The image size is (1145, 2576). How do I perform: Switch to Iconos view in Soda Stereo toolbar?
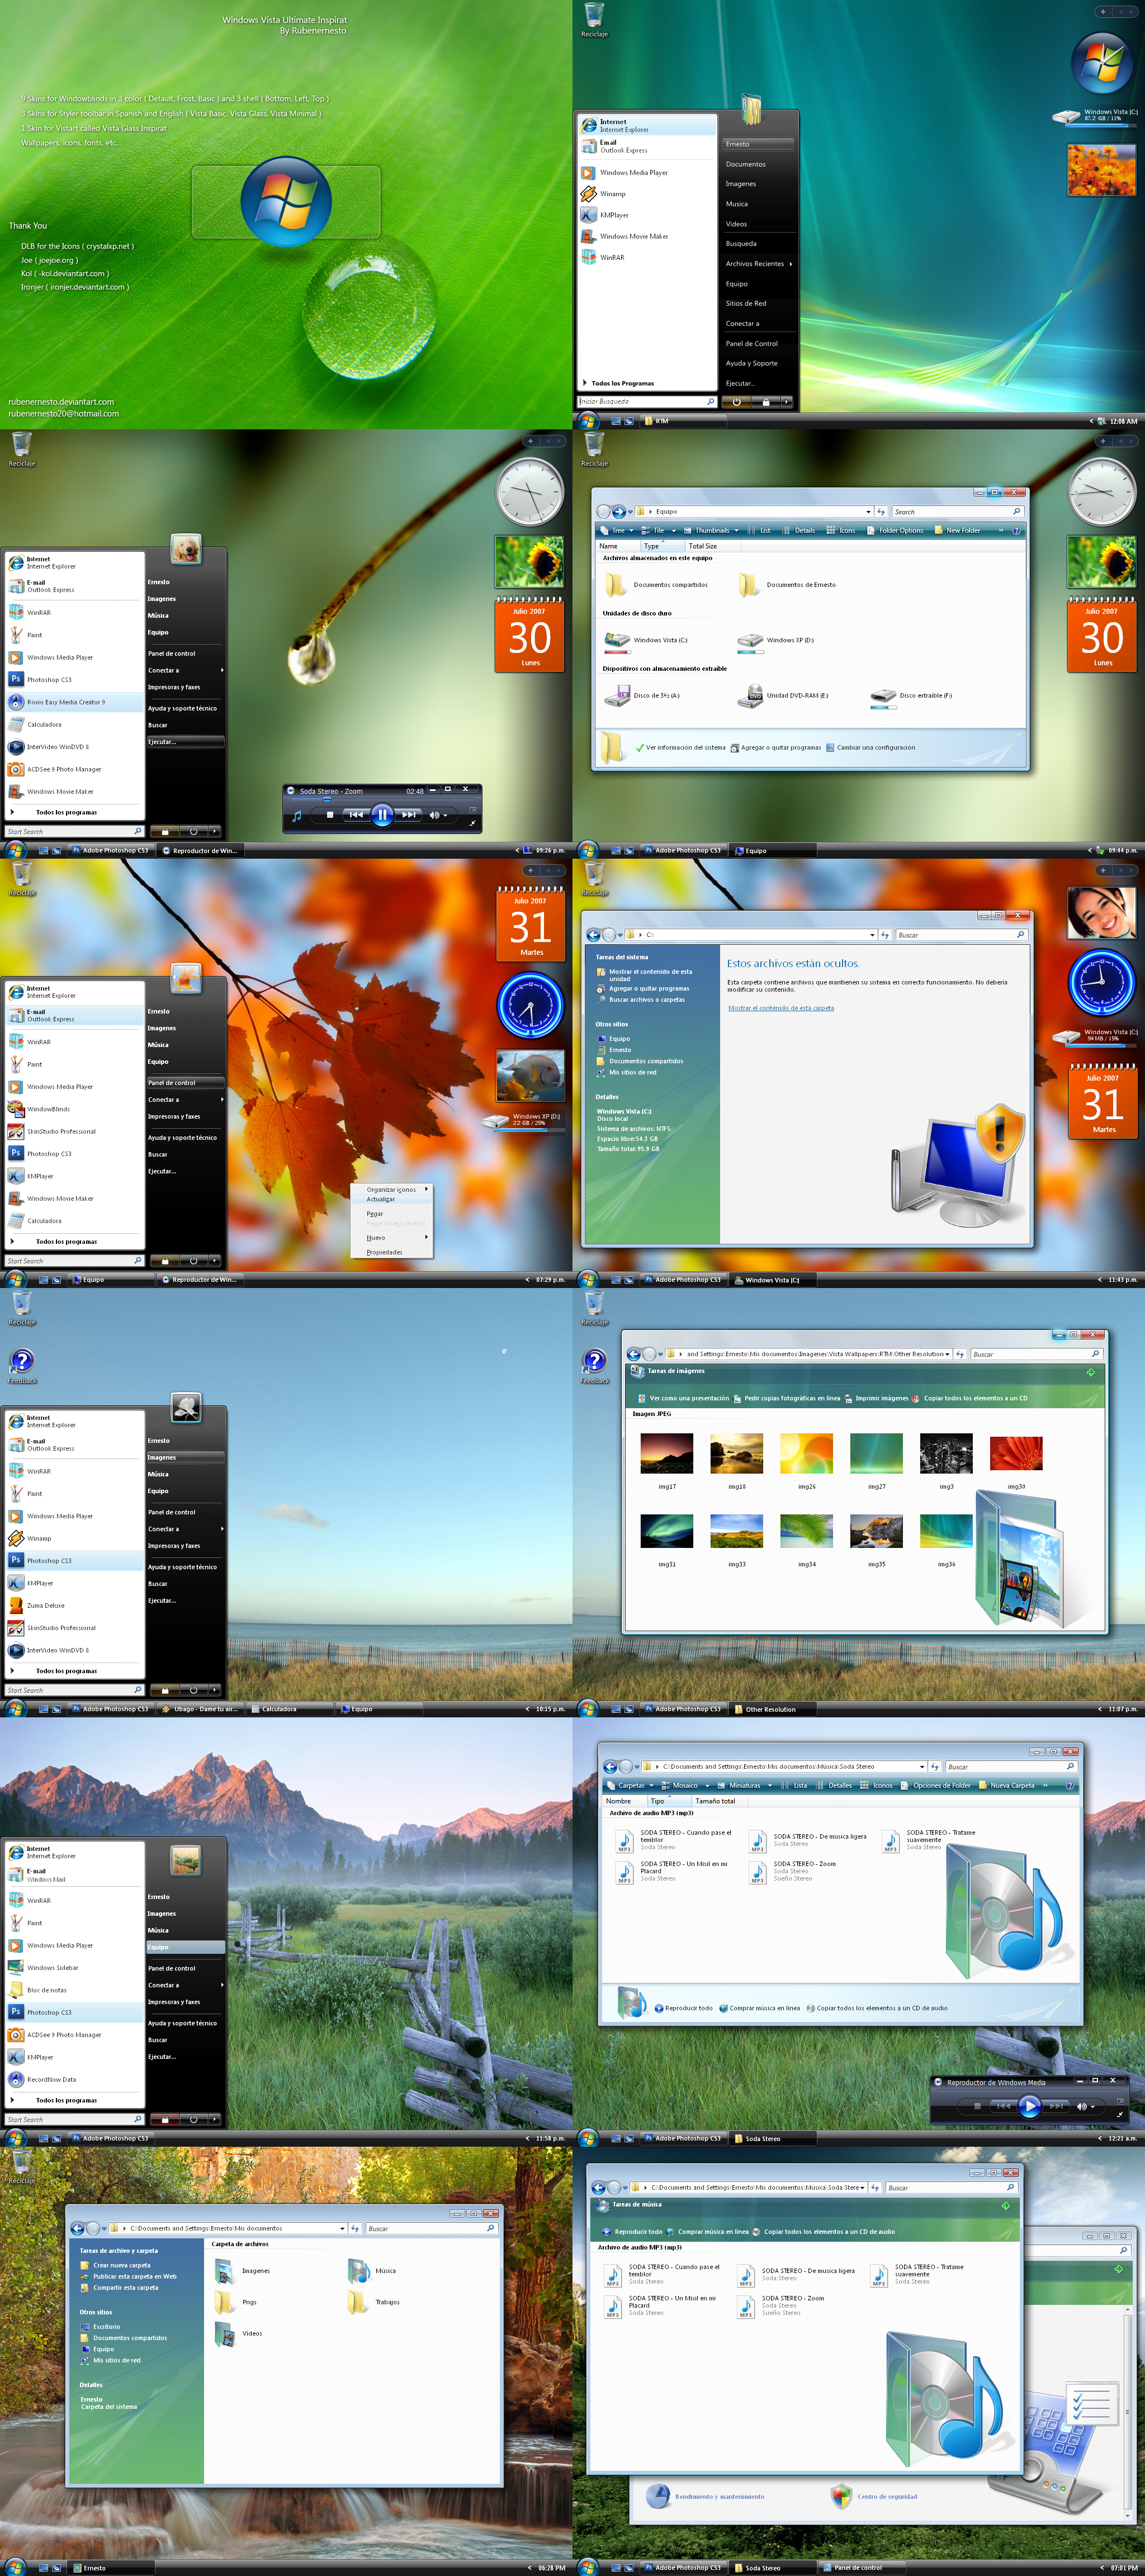click(x=876, y=1785)
